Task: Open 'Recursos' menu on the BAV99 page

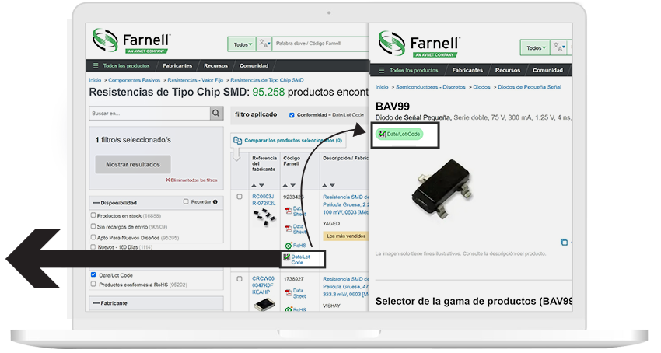Action: (x=508, y=71)
